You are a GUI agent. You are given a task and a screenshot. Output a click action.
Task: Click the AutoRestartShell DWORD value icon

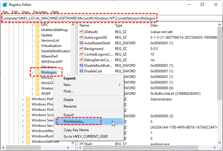pos(82,43)
